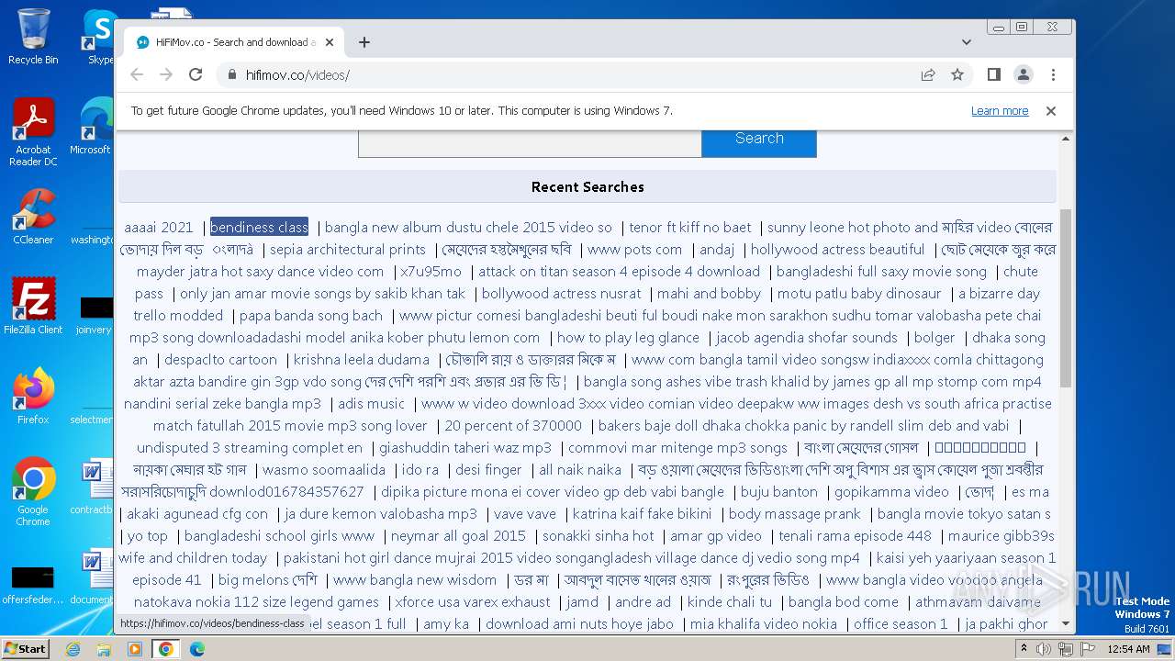1175x661 pixels.
Task: Go back to the previous page in Chrome
Action: 137,74
